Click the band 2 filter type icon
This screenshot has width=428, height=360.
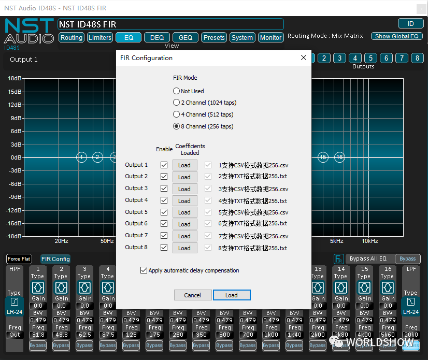click(61, 287)
